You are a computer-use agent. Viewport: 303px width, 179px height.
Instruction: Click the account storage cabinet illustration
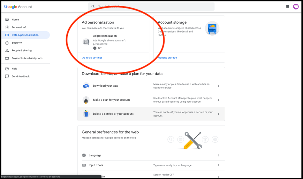(x=212, y=28)
